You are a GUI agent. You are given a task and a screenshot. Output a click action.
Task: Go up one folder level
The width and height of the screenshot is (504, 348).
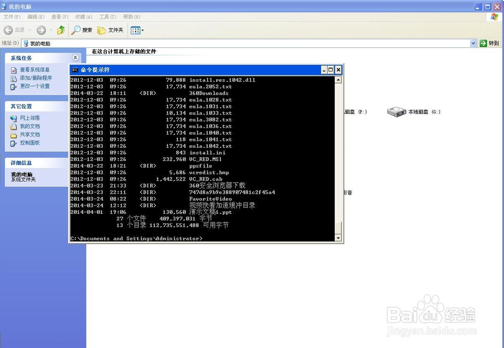[x=61, y=30]
